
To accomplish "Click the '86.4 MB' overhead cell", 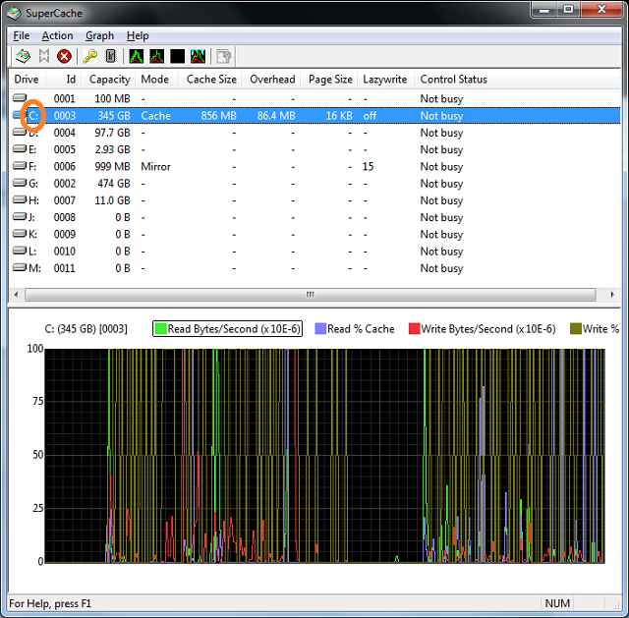I will [276, 116].
